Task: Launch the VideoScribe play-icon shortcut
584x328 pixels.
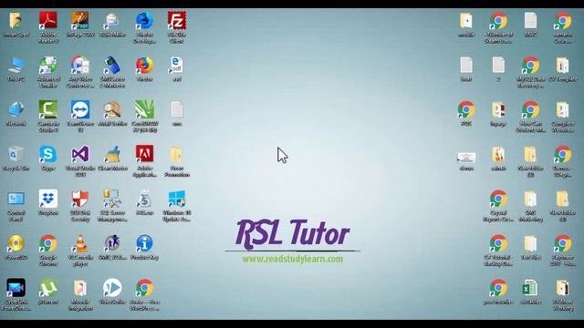Action: 112,288
